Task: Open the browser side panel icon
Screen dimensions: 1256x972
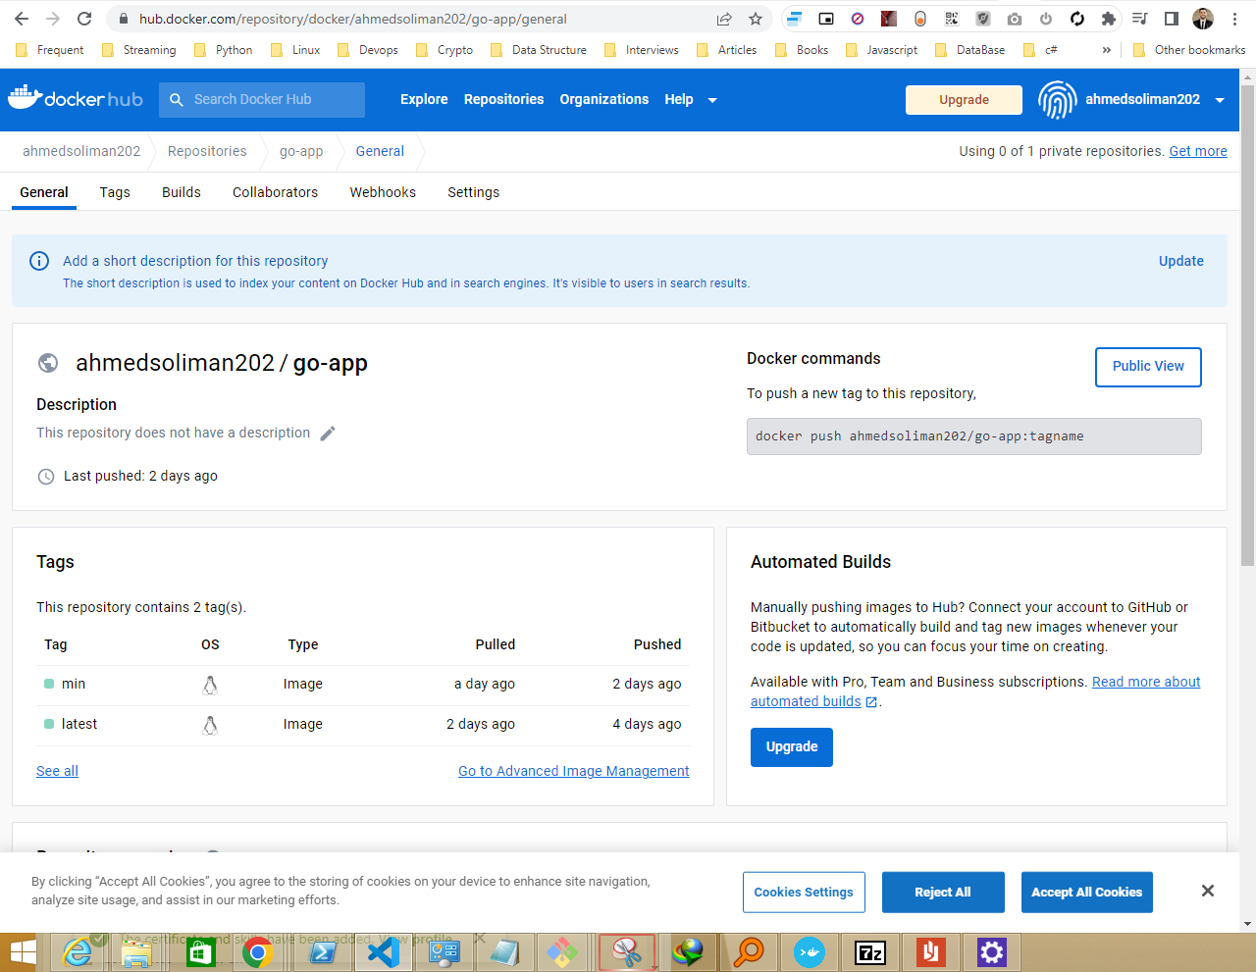Action: tap(1172, 19)
